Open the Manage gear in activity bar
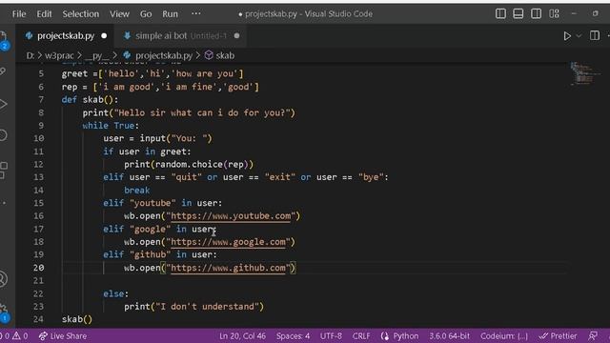This screenshot has height=343, width=610. click(x=4, y=312)
